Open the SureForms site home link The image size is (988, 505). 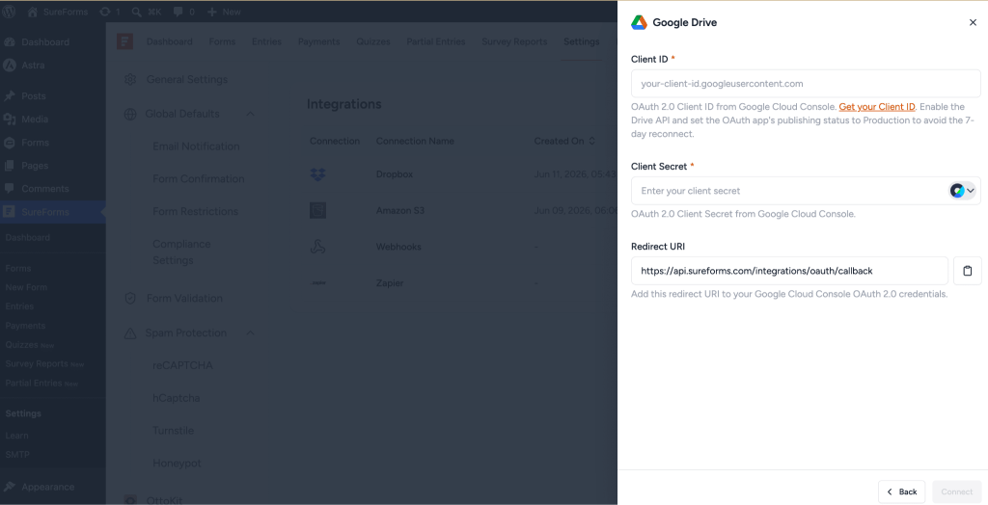(57, 12)
